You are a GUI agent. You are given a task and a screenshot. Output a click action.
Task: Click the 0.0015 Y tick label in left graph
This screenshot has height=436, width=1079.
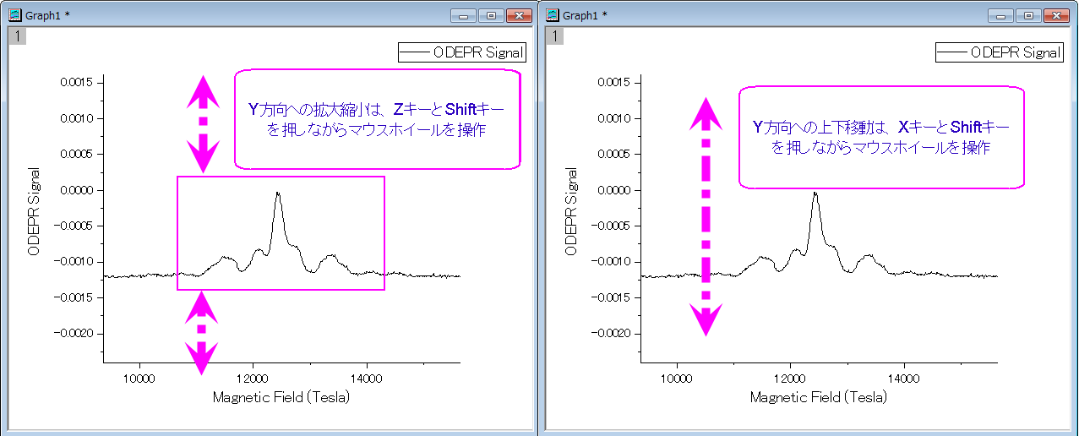coord(78,83)
